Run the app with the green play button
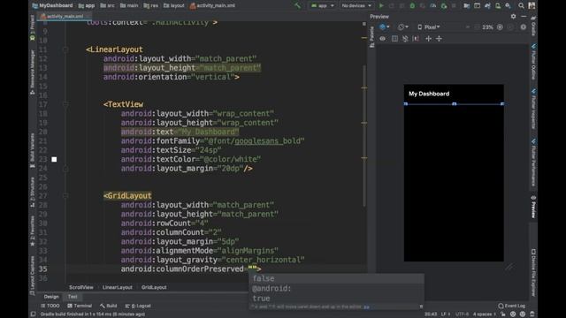Viewport: 566px width, 318px height. [381, 6]
